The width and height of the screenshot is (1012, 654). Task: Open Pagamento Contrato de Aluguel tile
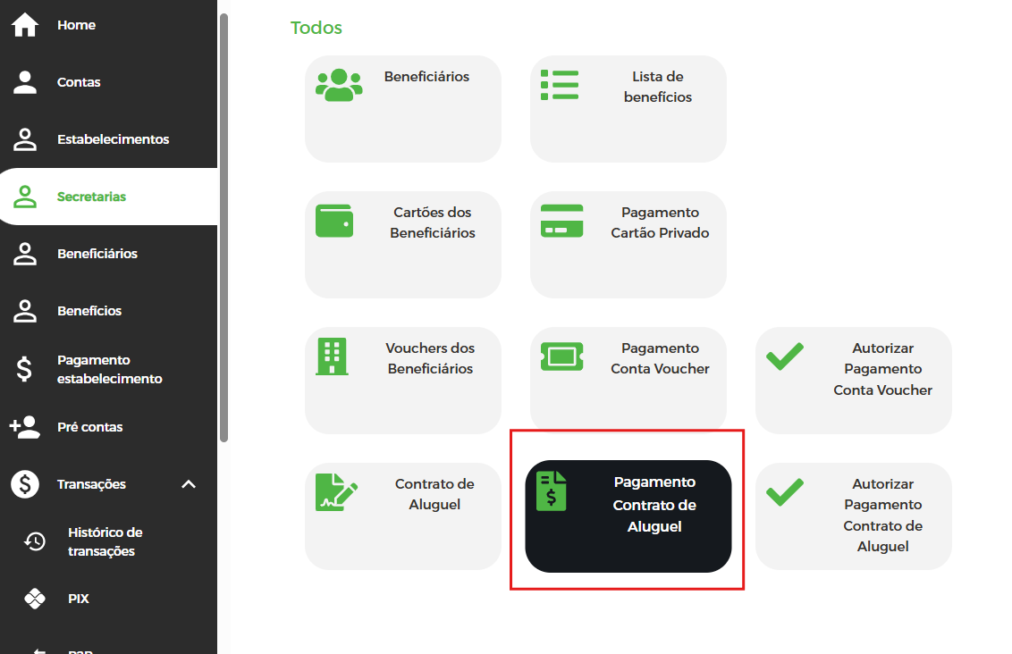click(x=628, y=516)
